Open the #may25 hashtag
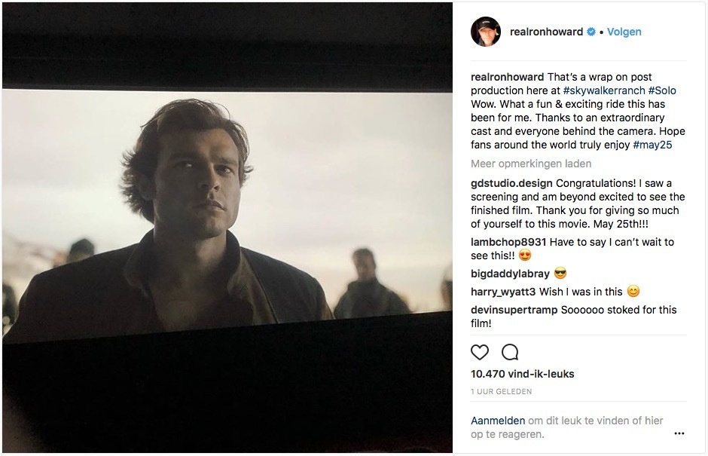The image size is (708, 456). click(652, 145)
